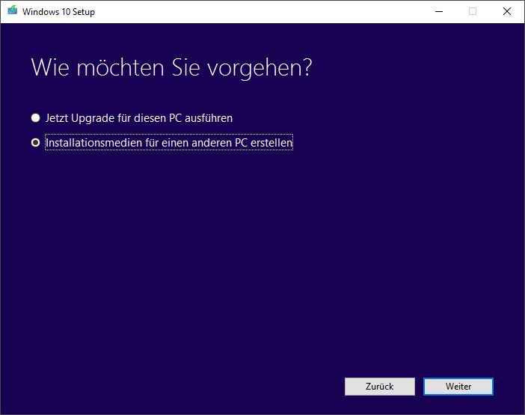Image resolution: width=525 pixels, height=415 pixels.
Task: Click the 'Wie möchten Sie vorgehen?' heading
Action: tap(171, 68)
